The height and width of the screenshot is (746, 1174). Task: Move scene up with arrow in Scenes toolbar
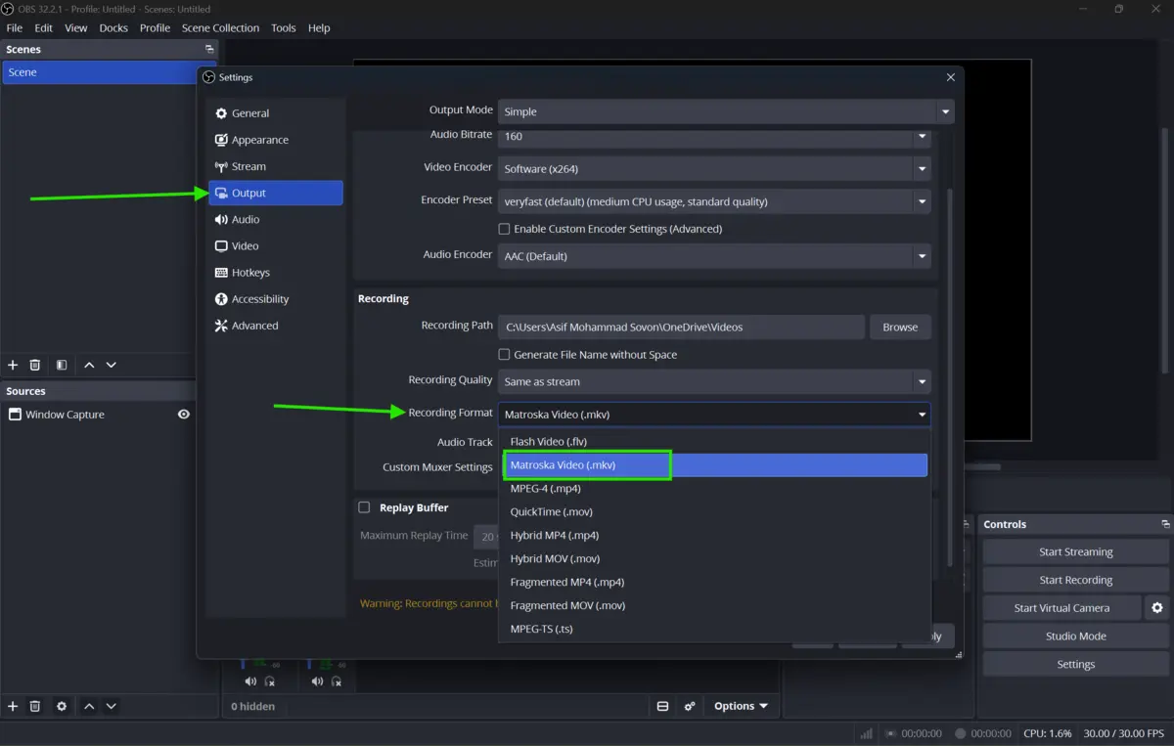(x=89, y=365)
